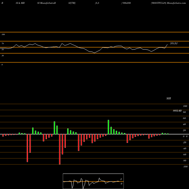The width and height of the screenshot is (189, 189).
Task: Click the RSI 30 axis label
Action: point(3,56)
